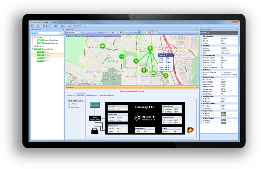Switch to the Signal Strength tab

coord(92,95)
